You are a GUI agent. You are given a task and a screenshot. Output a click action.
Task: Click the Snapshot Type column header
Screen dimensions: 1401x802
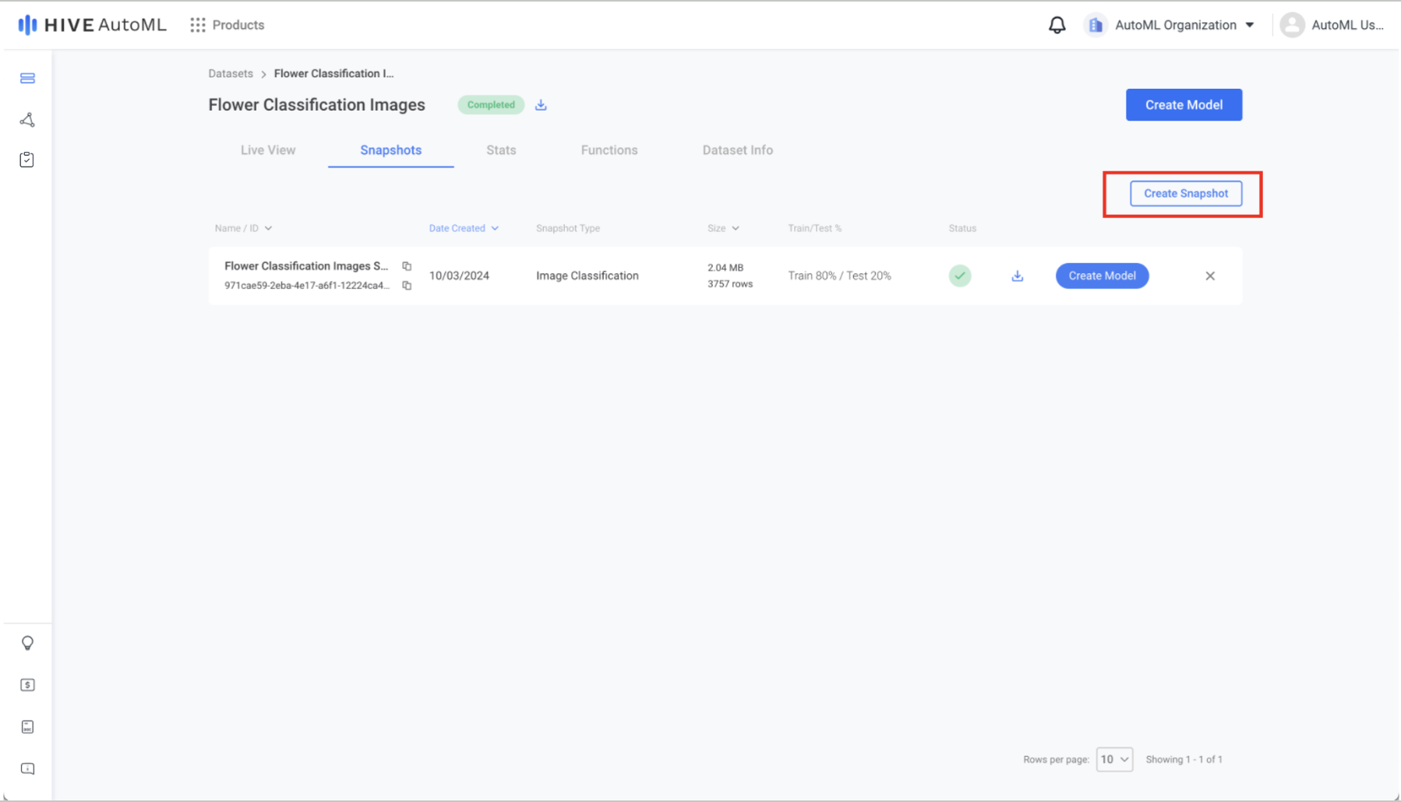[x=568, y=228]
